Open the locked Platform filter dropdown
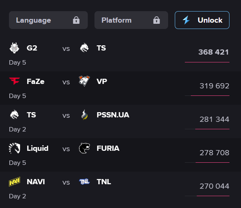The height and width of the screenshot is (208, 241). click(x=131, y=20)
